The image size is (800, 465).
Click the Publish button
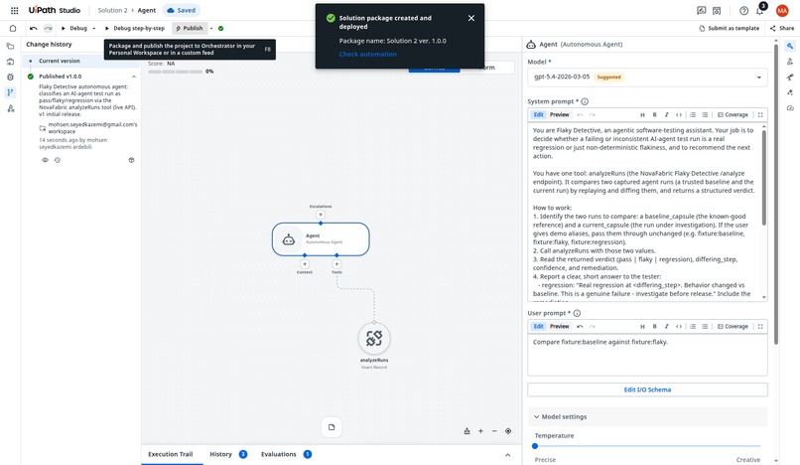tap(190, 29)
